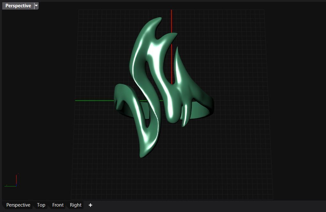Click the Perspective viewport title label

[18, 6]
